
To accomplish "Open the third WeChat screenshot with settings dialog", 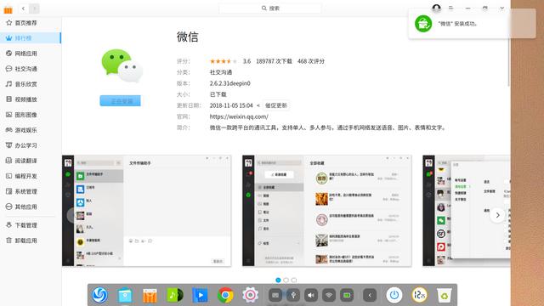I will (x=467, y=211).
